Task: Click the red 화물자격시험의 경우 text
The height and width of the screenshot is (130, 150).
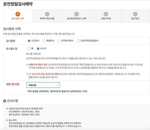Action: [38, 65]
